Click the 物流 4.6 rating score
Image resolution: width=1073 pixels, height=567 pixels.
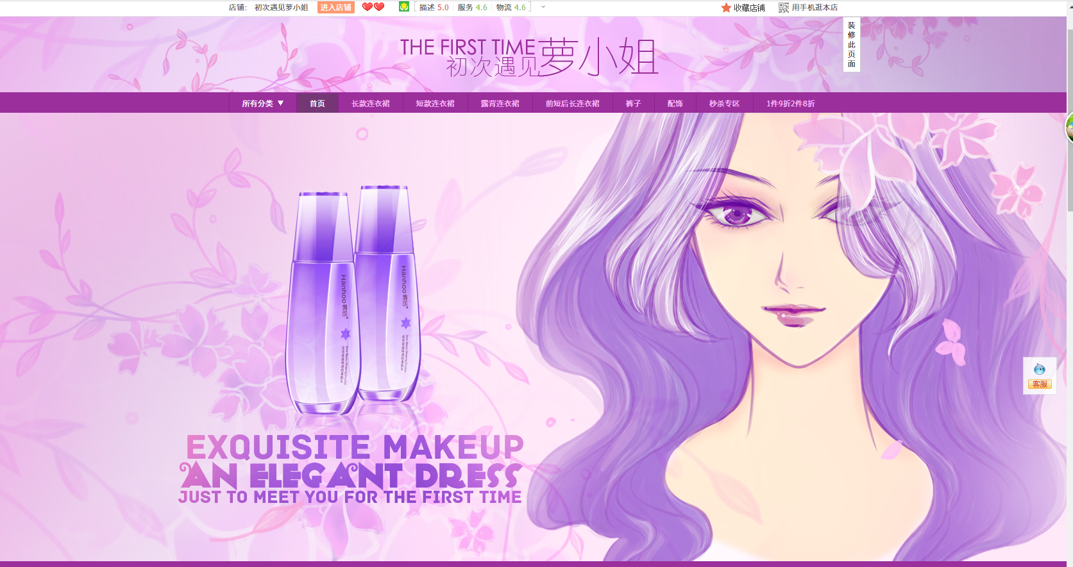(x=511, y=8)
